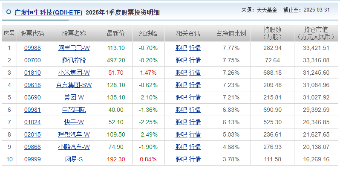Open the 阿里巴巴-W stock name link
The height and width of the screenshot is (169, 340).
[74, 48]
